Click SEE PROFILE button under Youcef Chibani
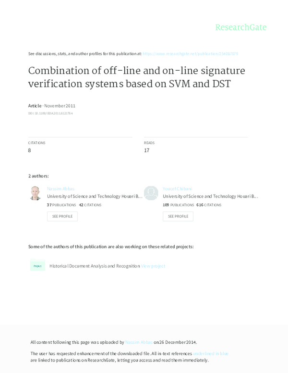288x373 pixels. [178, 216]
